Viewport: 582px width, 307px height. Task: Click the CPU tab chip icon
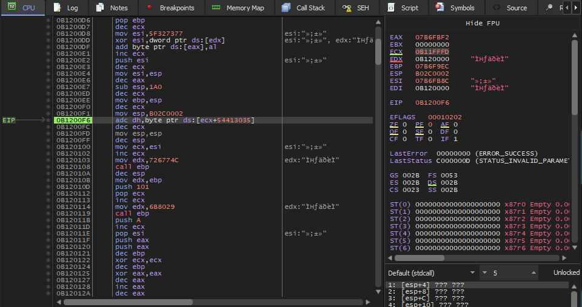[11, 8]
